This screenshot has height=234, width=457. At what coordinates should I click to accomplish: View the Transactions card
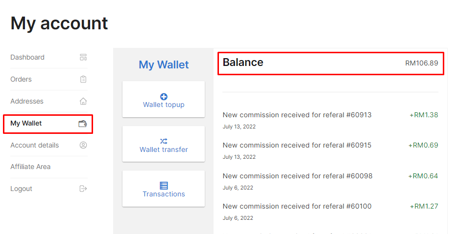[164, 189]
